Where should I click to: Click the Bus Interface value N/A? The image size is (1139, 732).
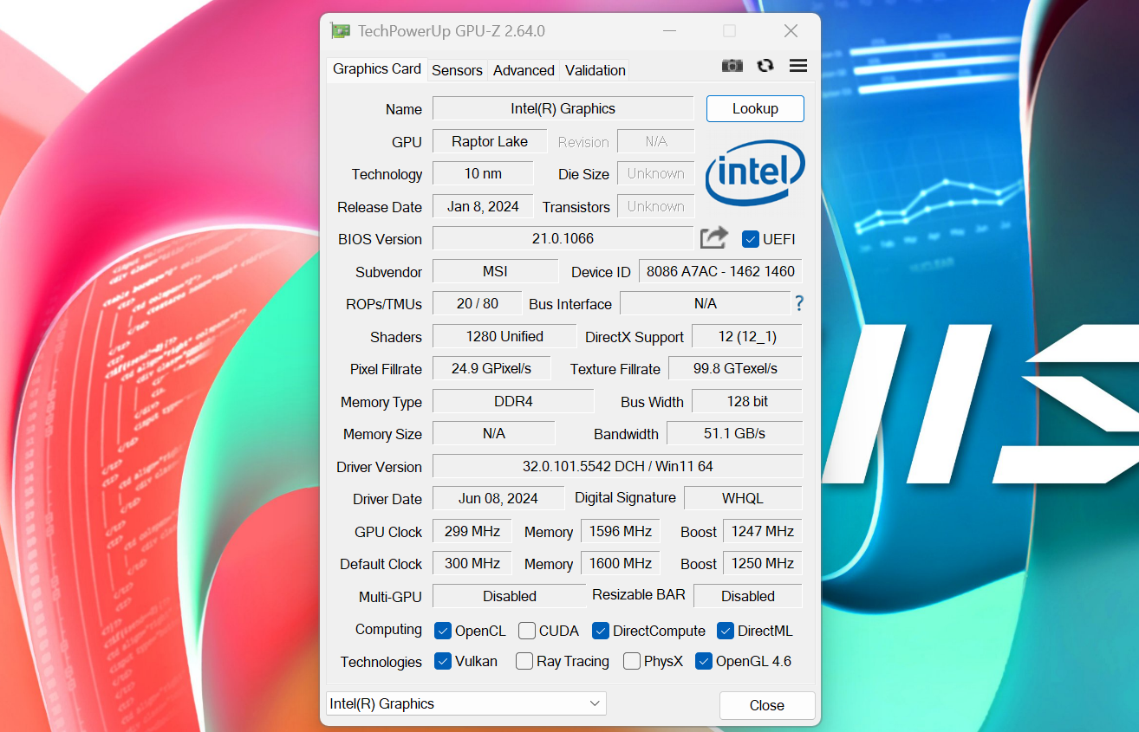tap(706, 303)
